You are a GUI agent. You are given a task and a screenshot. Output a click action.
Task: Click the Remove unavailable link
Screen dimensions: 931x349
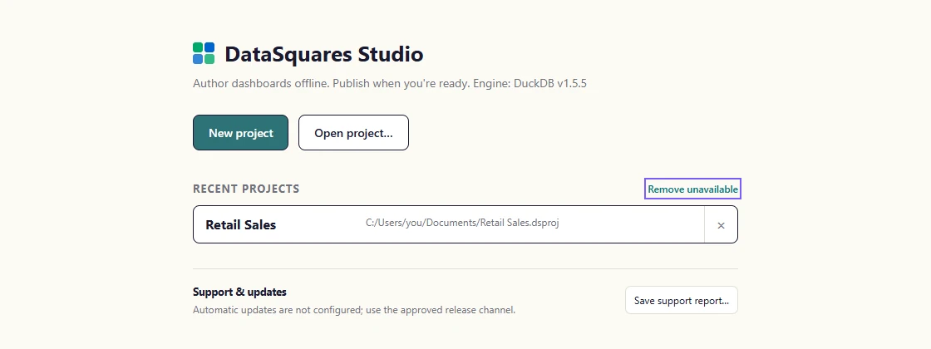click(693, 189)
